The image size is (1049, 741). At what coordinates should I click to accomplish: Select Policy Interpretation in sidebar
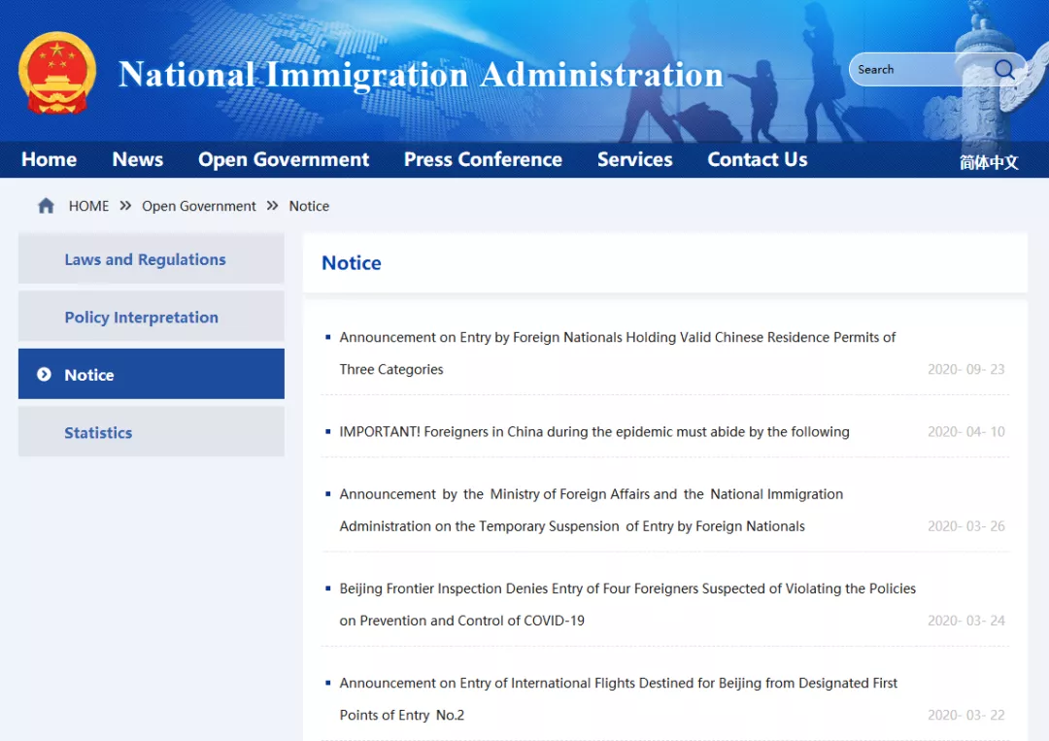141,318
